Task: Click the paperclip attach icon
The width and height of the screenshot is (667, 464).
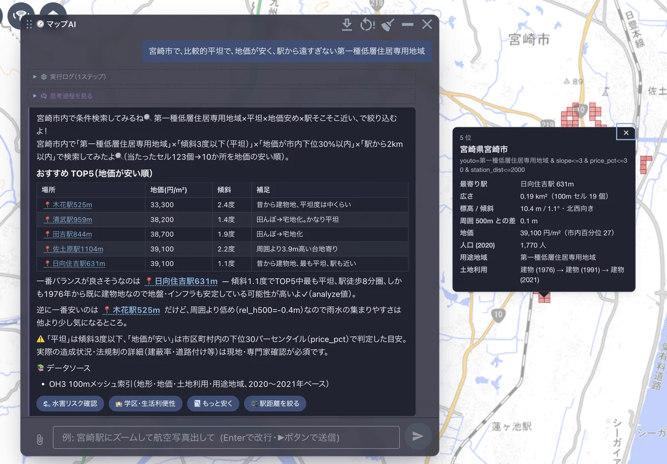Action: coord(39,440)
